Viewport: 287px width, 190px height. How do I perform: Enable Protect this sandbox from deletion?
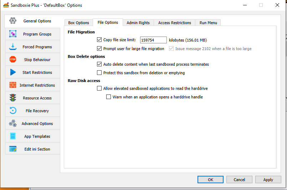[x=99, y=73]
